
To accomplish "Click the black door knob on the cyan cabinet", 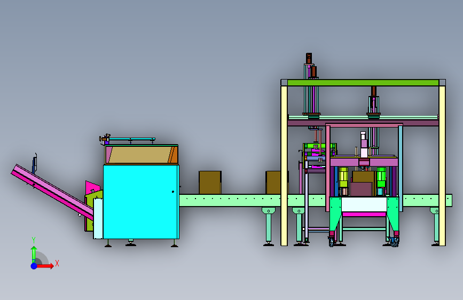I will pyautogui.click(x=173, y=192).
